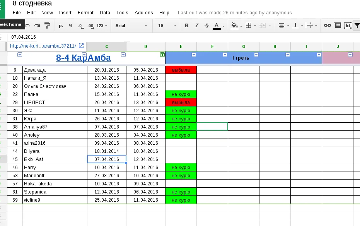This screenshot has width=360, height=226.
Task: Insert a link
Action: pos(328,25)
